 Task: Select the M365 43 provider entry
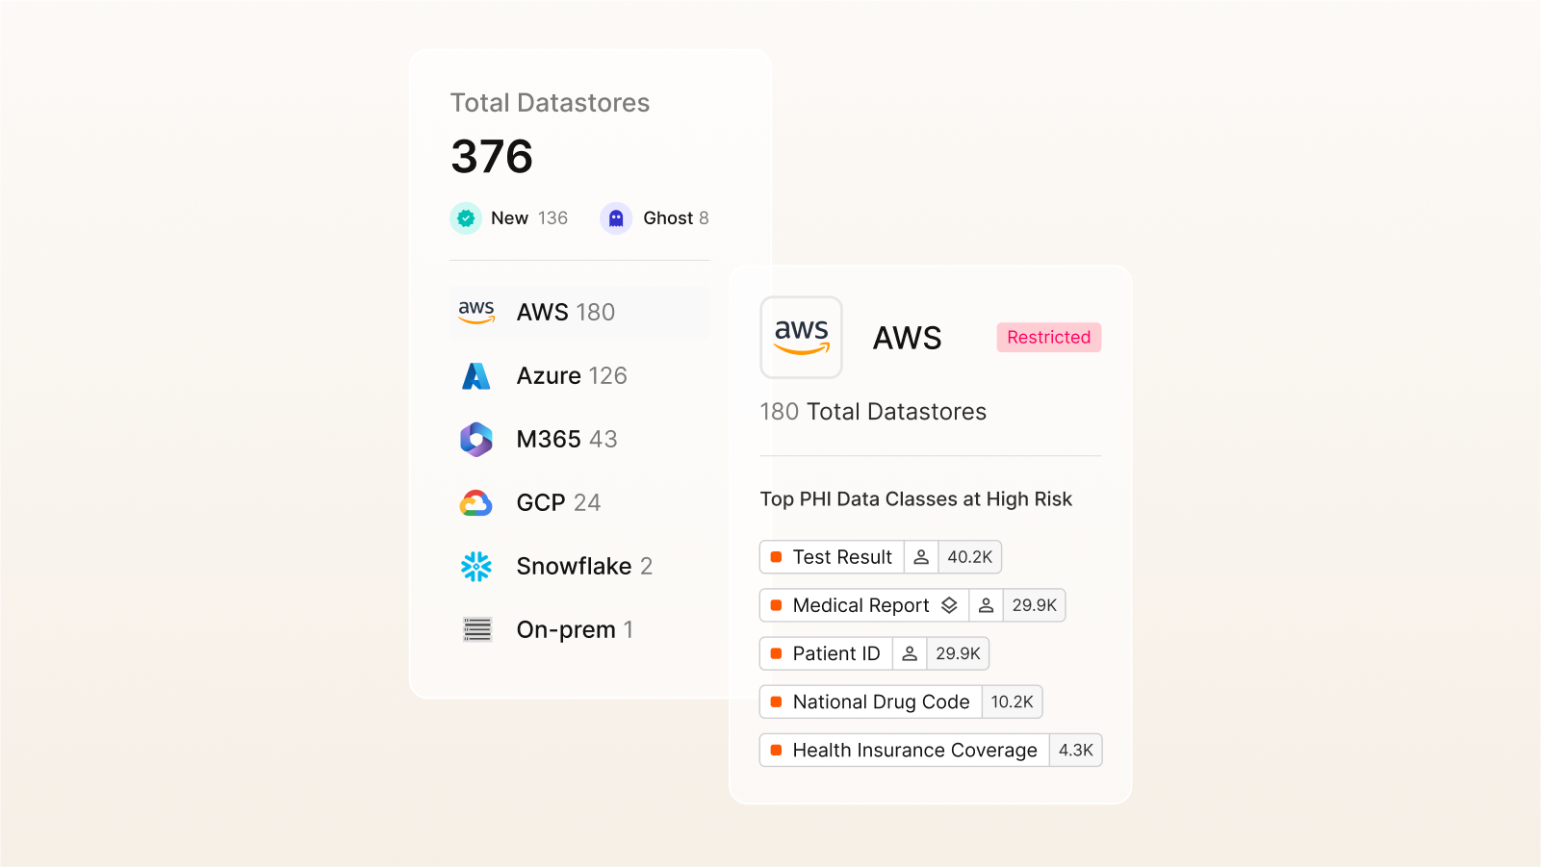click(x=566, y=439)
